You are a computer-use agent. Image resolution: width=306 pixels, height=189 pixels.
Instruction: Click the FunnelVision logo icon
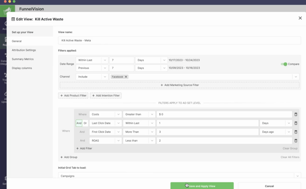tap(8, 10)
